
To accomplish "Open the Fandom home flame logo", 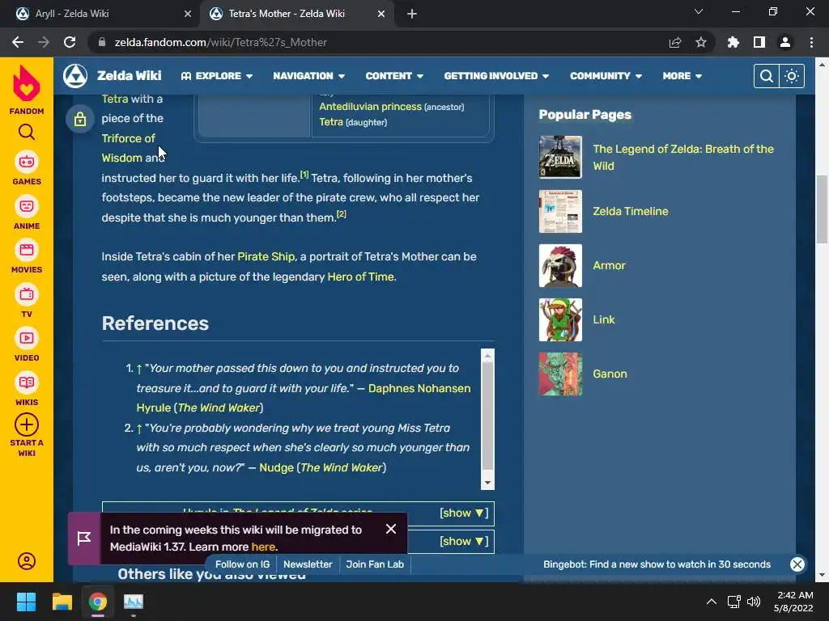I will click(27, 83).
